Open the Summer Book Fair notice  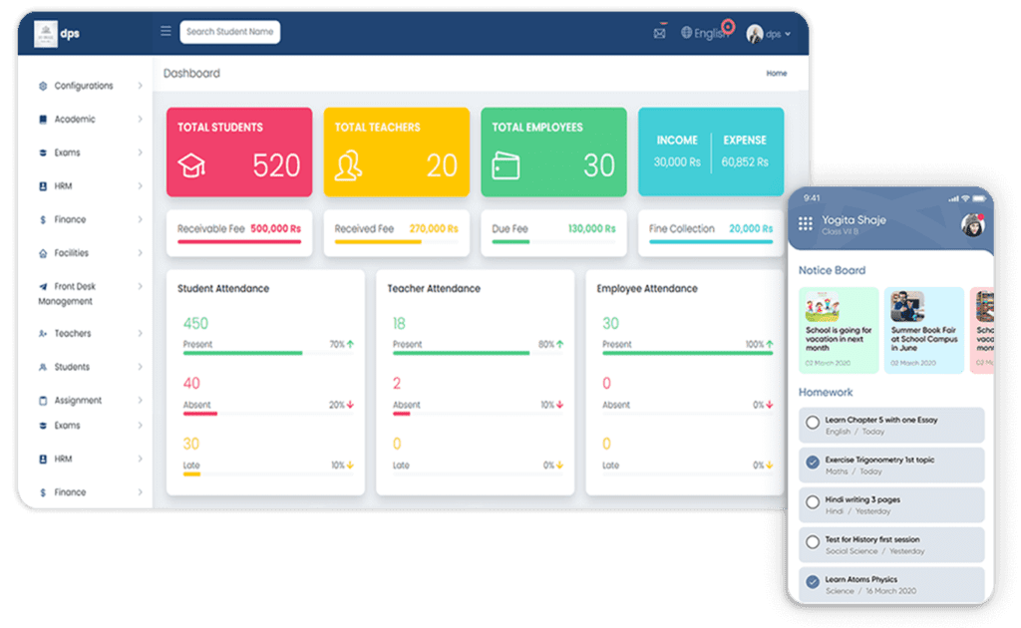(923, 329)
